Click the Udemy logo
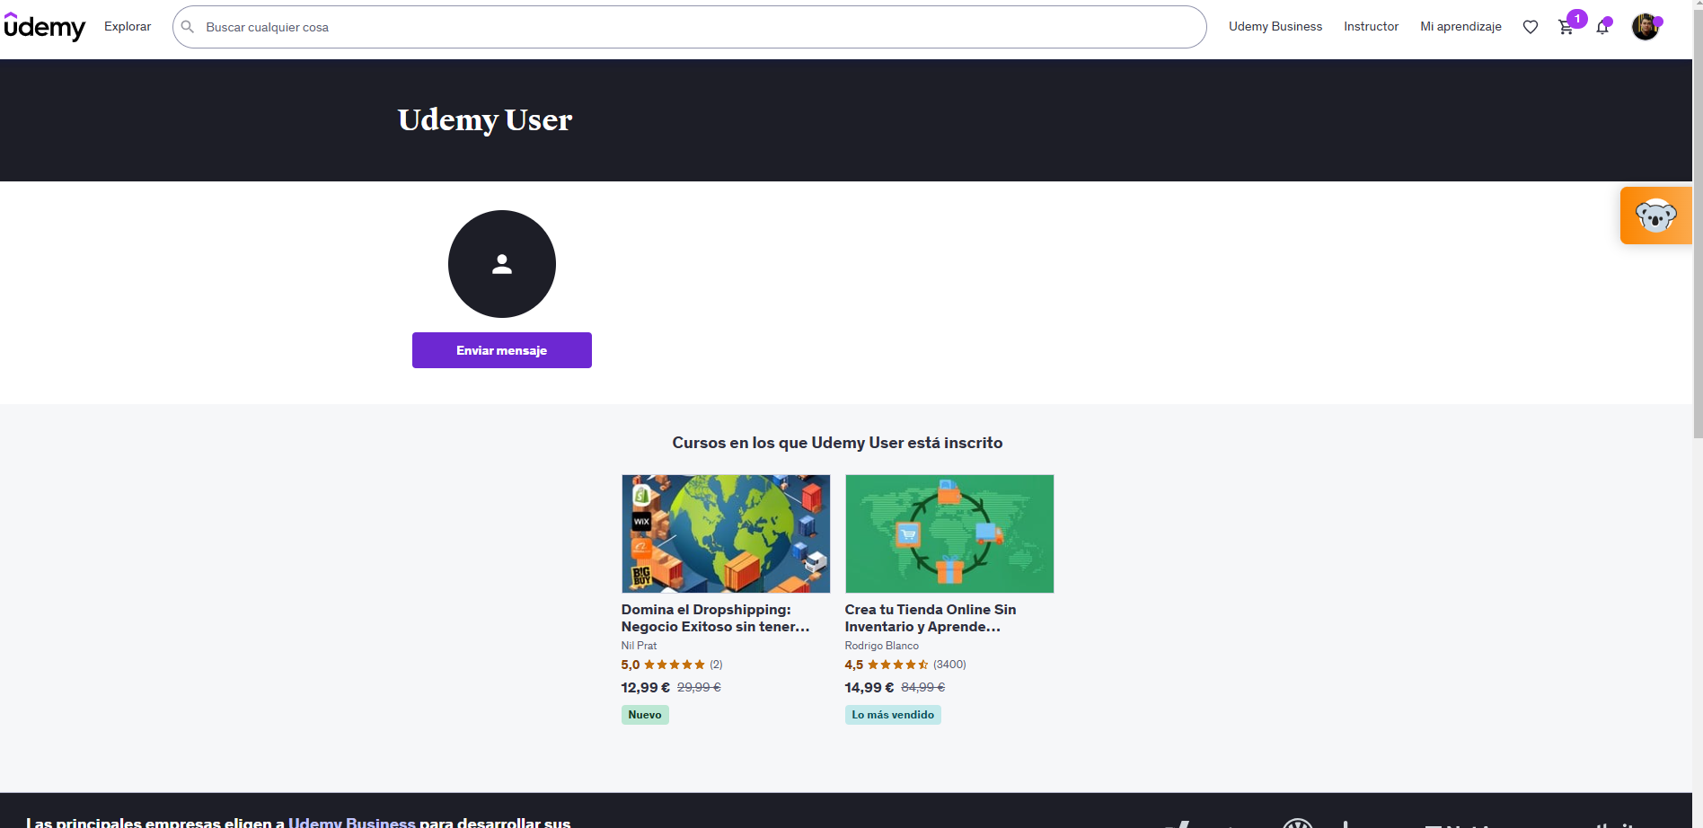1703x828 pixels. pos(45,27)
